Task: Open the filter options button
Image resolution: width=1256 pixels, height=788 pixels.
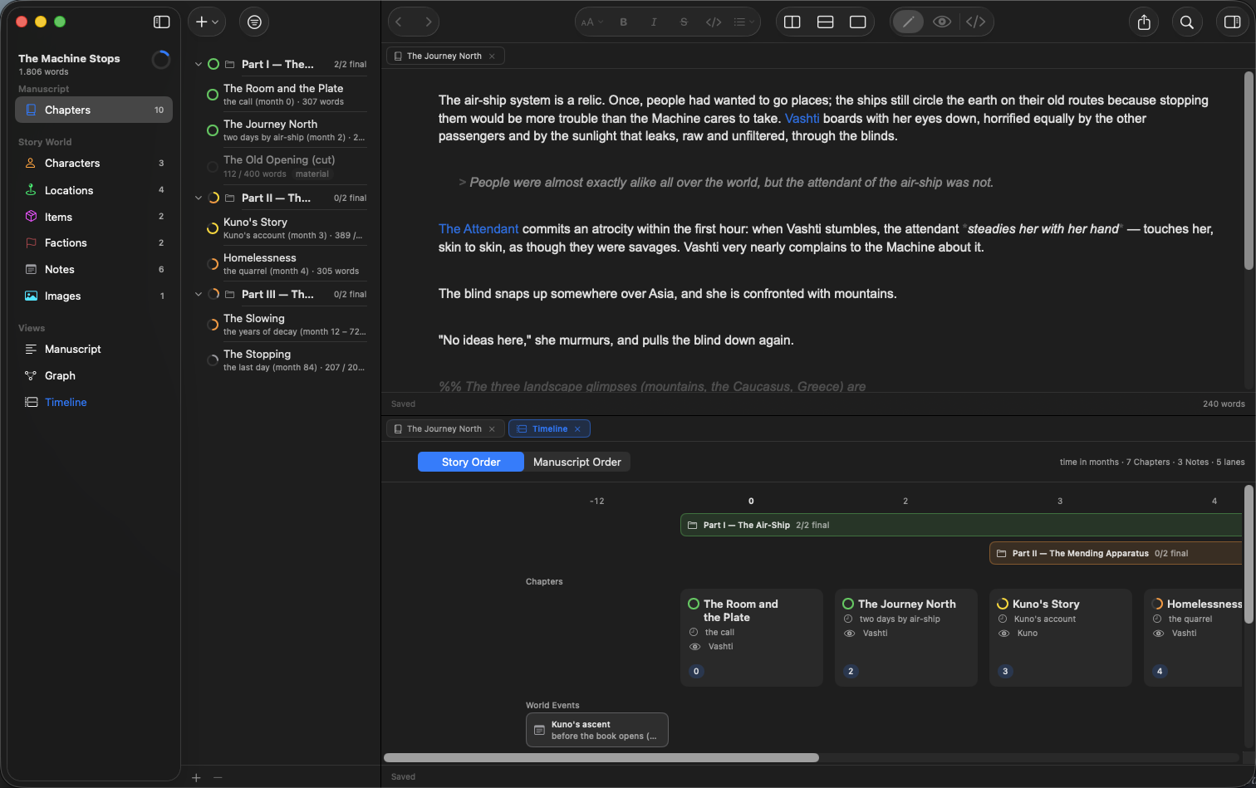Action: click(x=254, y=22)
